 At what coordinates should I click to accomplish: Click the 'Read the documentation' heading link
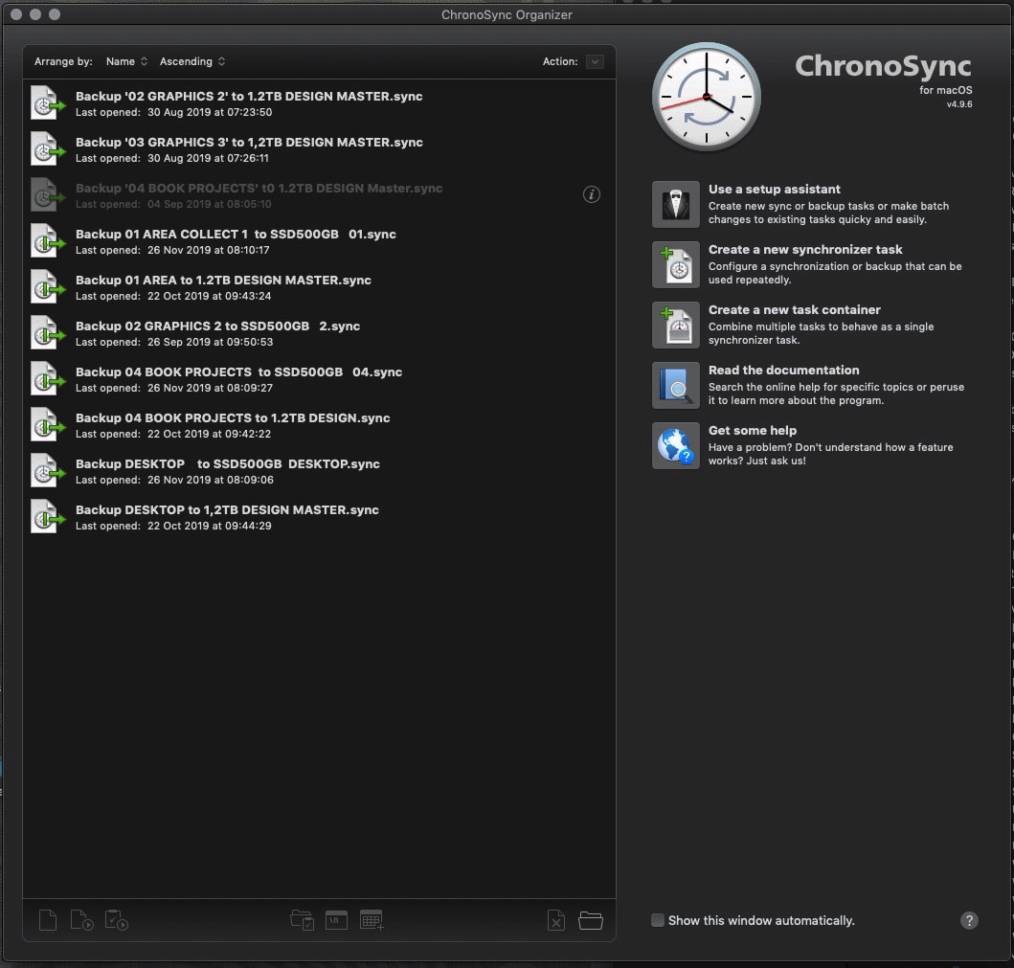coord(783,371)
